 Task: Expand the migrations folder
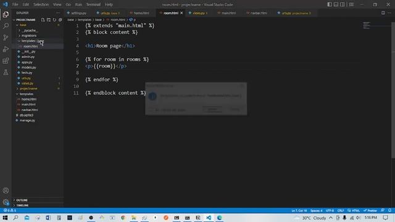tap(29, 36)
